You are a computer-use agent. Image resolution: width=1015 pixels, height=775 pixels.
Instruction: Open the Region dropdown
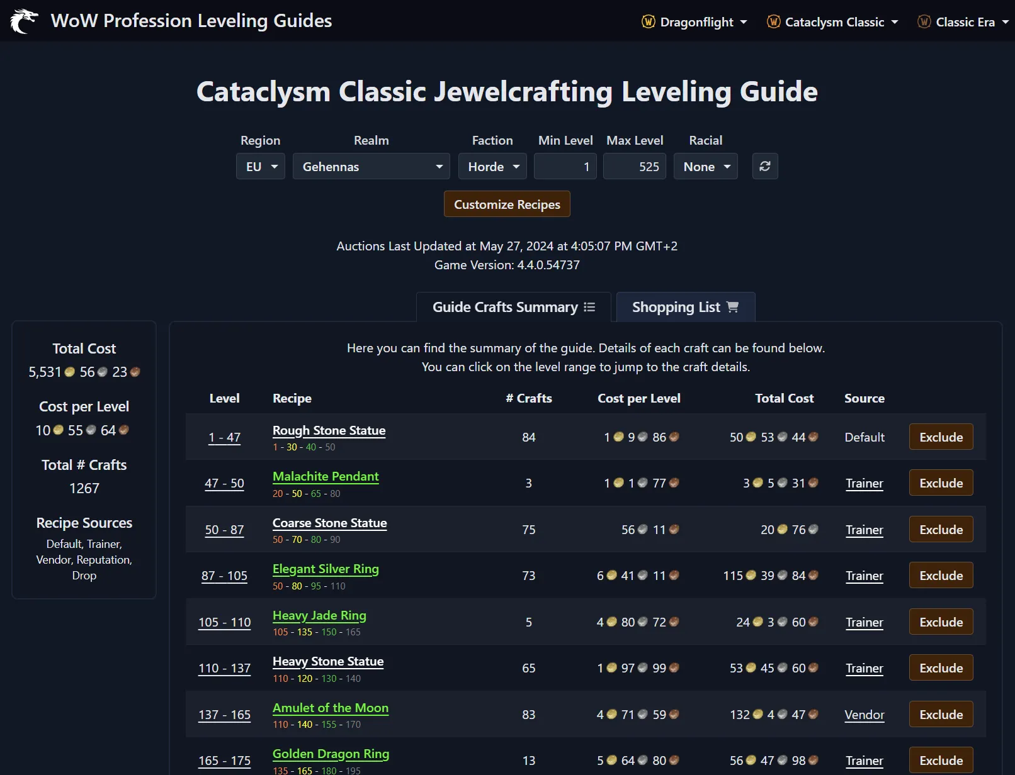(x=260, y=166)
